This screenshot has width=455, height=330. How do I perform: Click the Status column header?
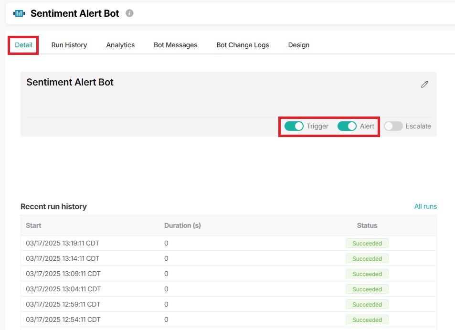pyautogui.click(x=367, y=225)
